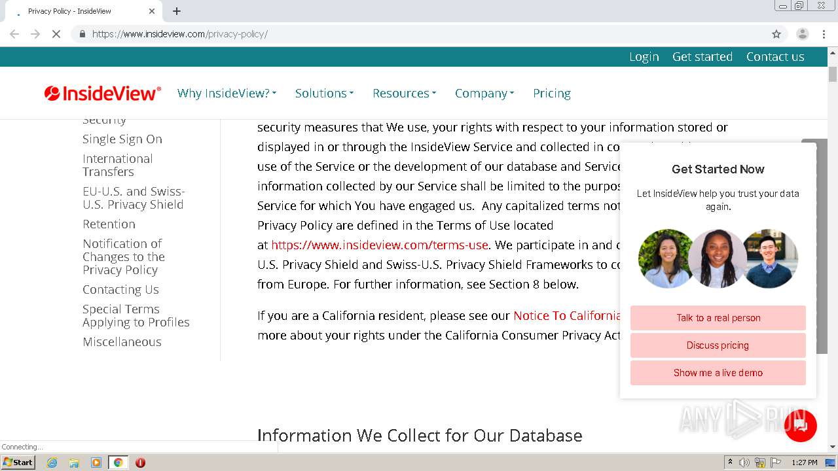Viewport: 838px width, 471px height.
Task: Show hidden tray icons arrow
Action: click(x=730, y=462)
